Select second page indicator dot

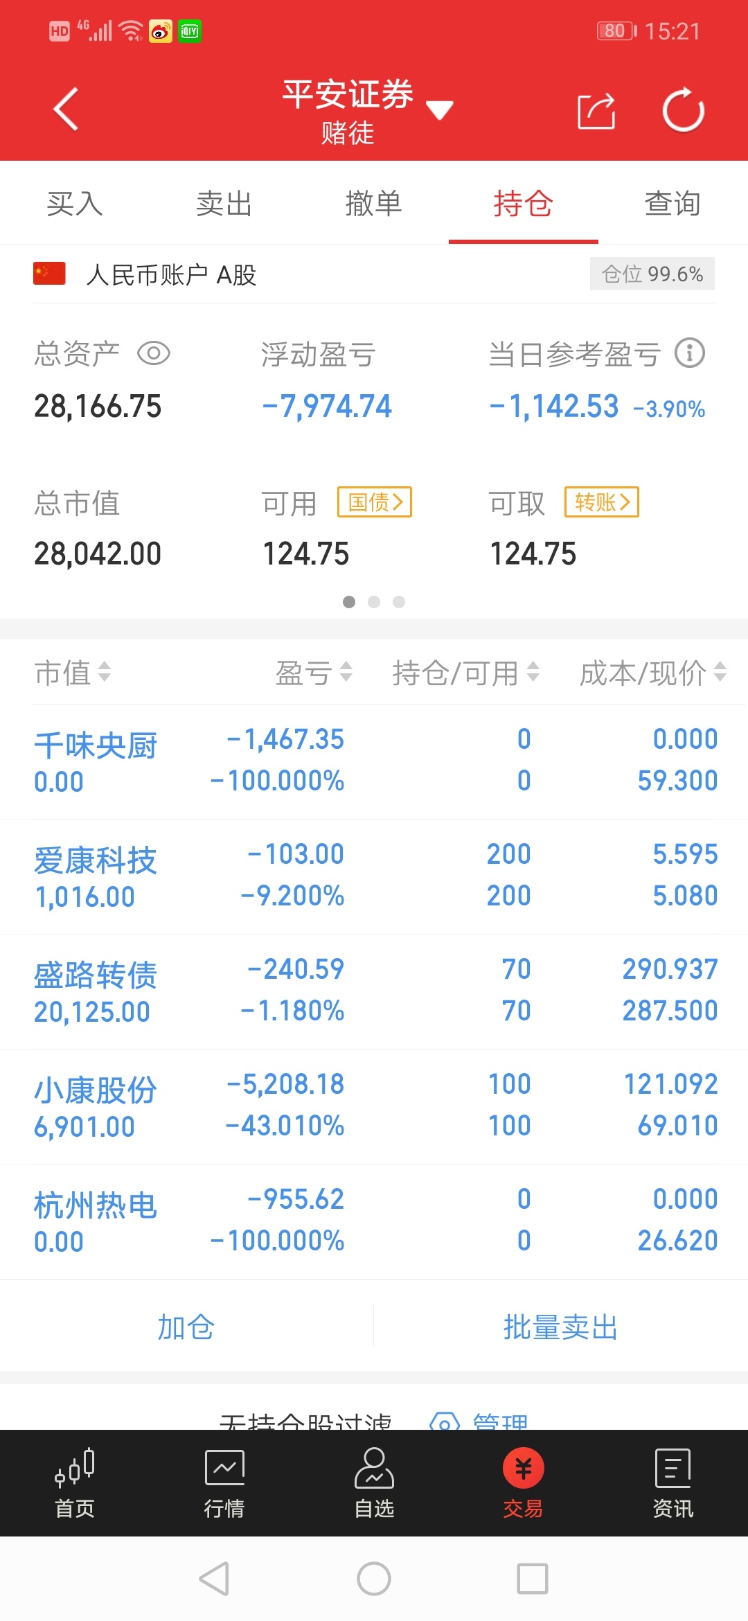[x=374, y=602]
